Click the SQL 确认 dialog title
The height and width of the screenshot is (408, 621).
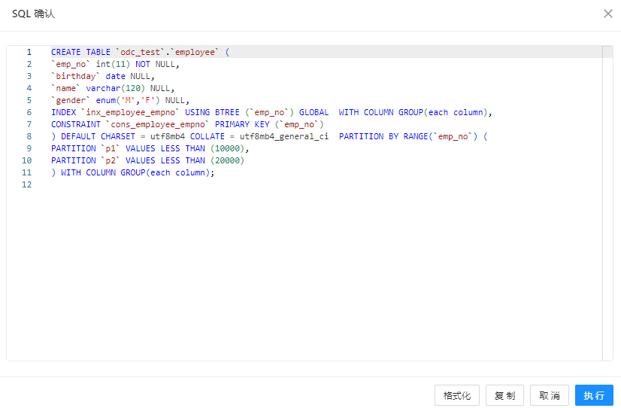(33, 14)
